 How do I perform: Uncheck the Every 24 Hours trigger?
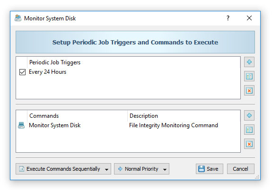(22, 72)
